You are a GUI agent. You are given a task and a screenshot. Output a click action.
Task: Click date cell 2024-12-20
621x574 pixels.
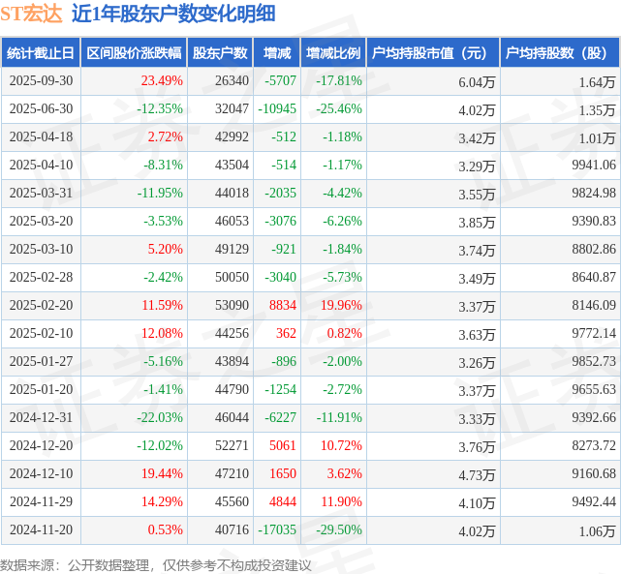pos(42,446)
